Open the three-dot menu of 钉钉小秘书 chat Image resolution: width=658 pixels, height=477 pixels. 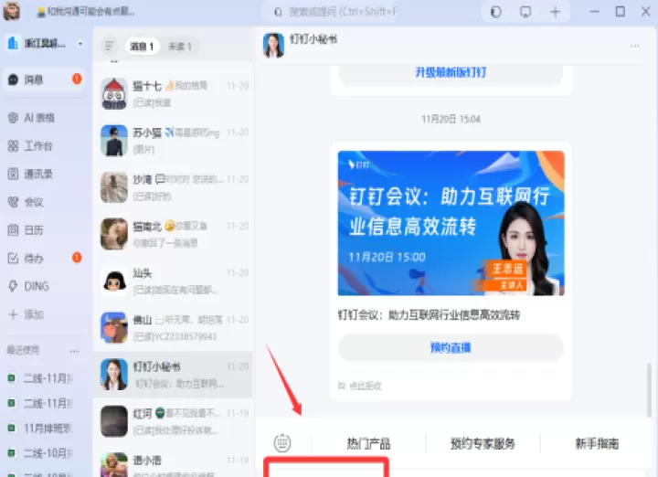tap(634, 46)
